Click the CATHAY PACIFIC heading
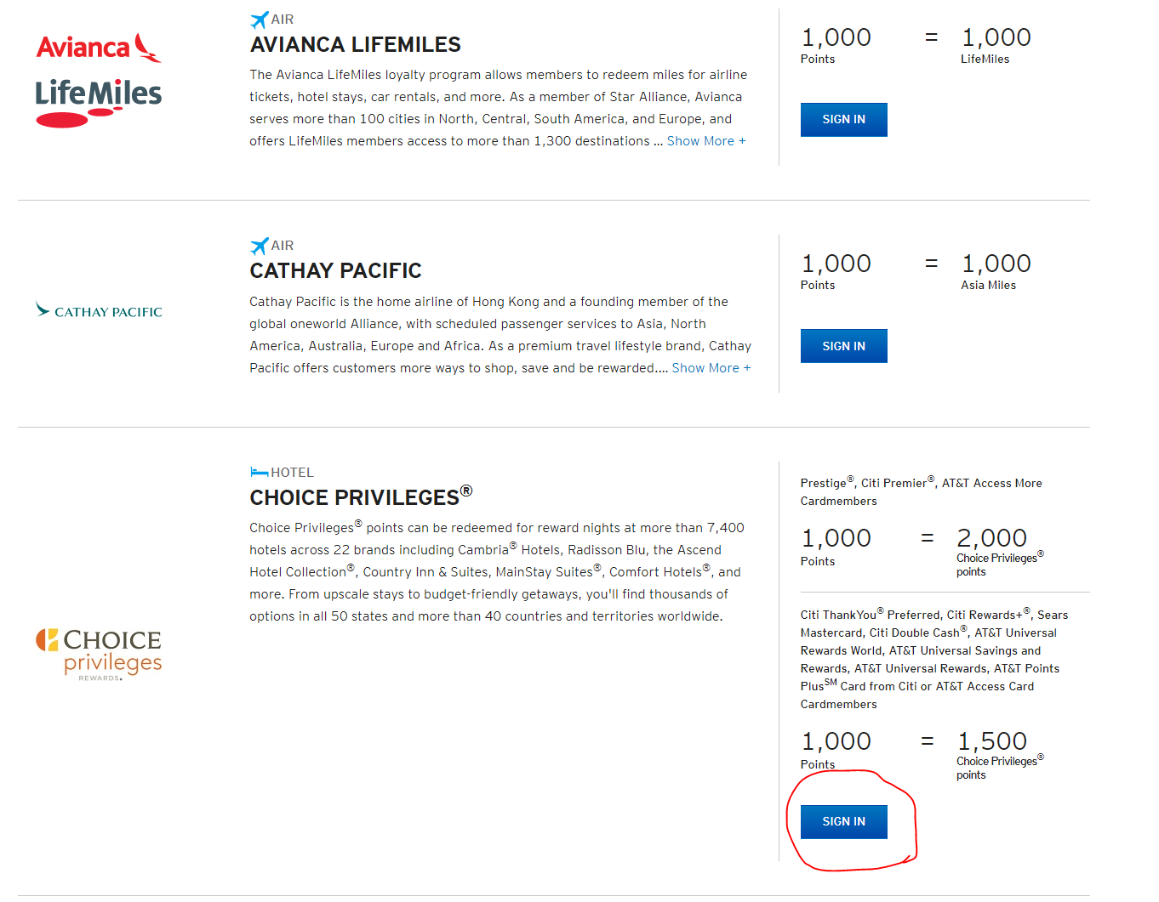This screenshot has width=1159, height=902. pyautogui.click(x=335, y=270)
